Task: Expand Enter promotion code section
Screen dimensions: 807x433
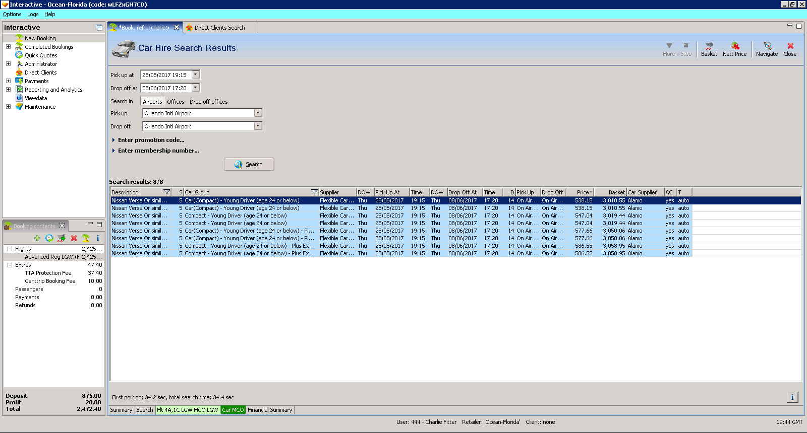Action: [151, 140]
